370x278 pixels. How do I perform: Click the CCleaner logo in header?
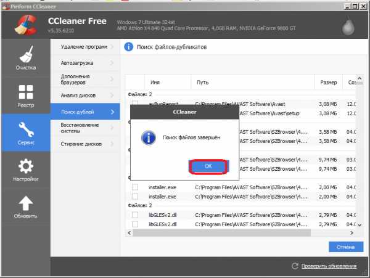[25, 25]
